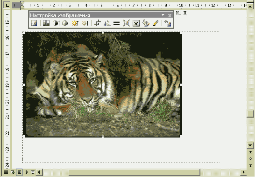This screenshot has height=177, width=255.
Task: Increase picture brightness
Action: (75, 23)
